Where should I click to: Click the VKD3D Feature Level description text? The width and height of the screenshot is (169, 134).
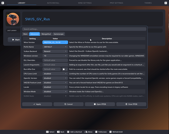(96, 83)
